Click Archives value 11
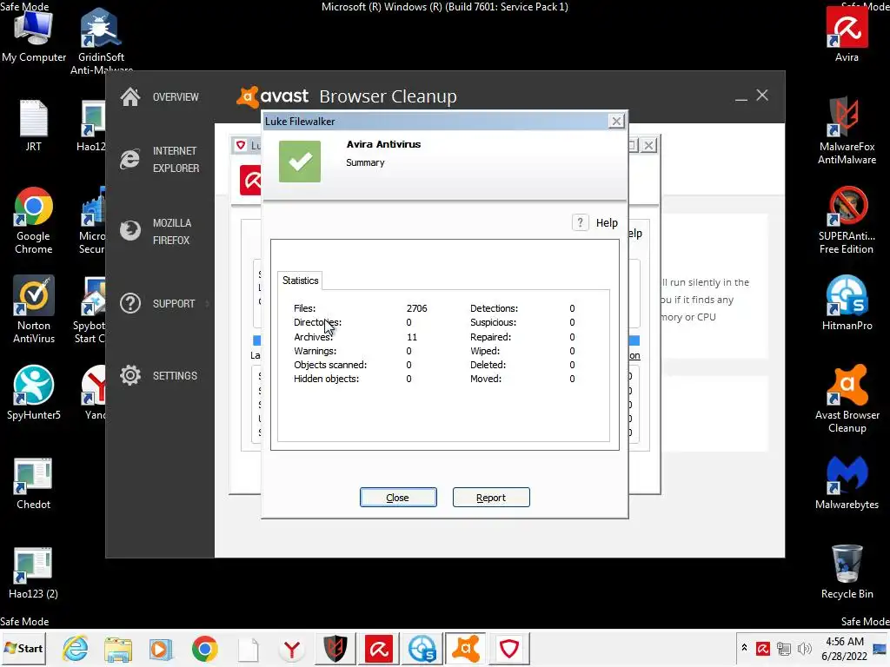This screenshot has height=667, width=890. point(411,337)
